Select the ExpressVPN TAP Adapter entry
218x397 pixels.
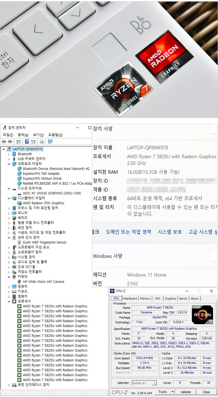(x=41, y=174)
